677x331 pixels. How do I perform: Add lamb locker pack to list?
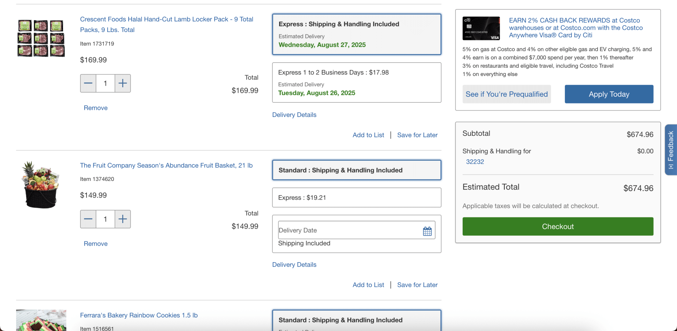[368, 135]
